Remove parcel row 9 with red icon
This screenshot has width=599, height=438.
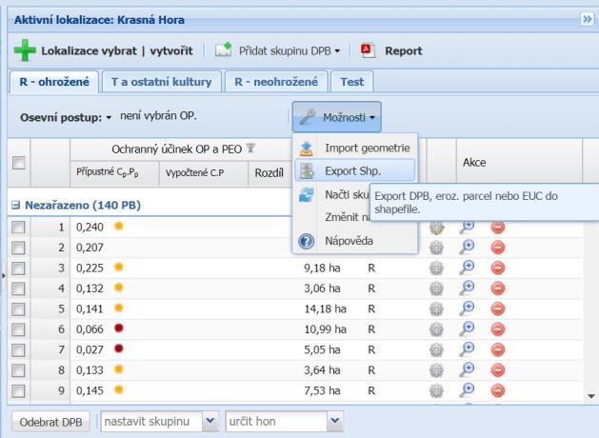pos(498,390)
